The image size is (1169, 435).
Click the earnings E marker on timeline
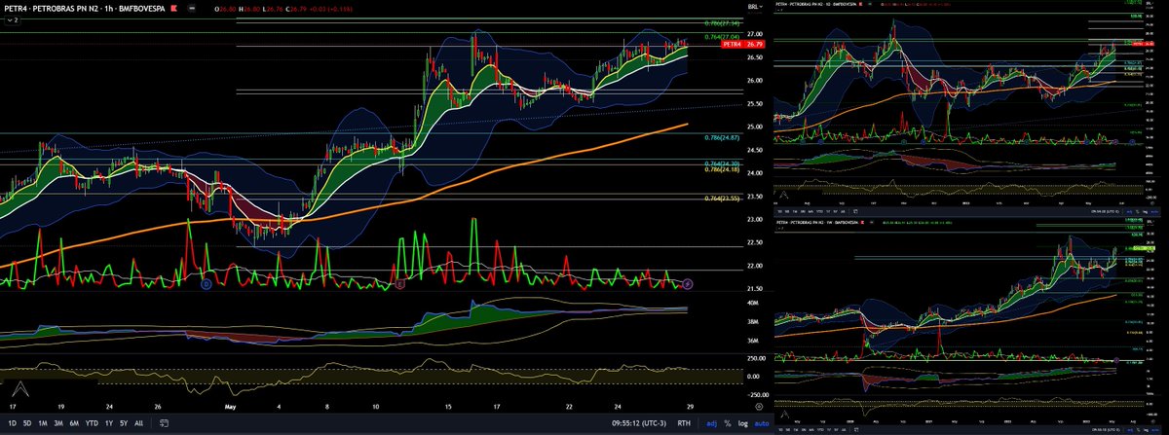pyautogui.click(x=401, y=283)
